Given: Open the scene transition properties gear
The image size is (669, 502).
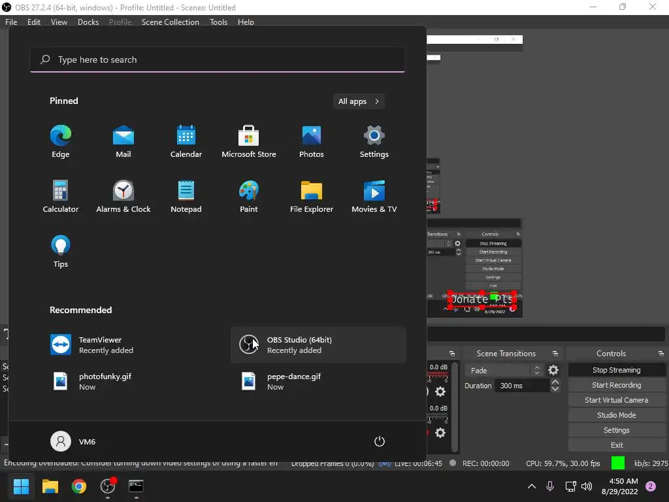Looking at the screenshot, I should tap(553, 370).
